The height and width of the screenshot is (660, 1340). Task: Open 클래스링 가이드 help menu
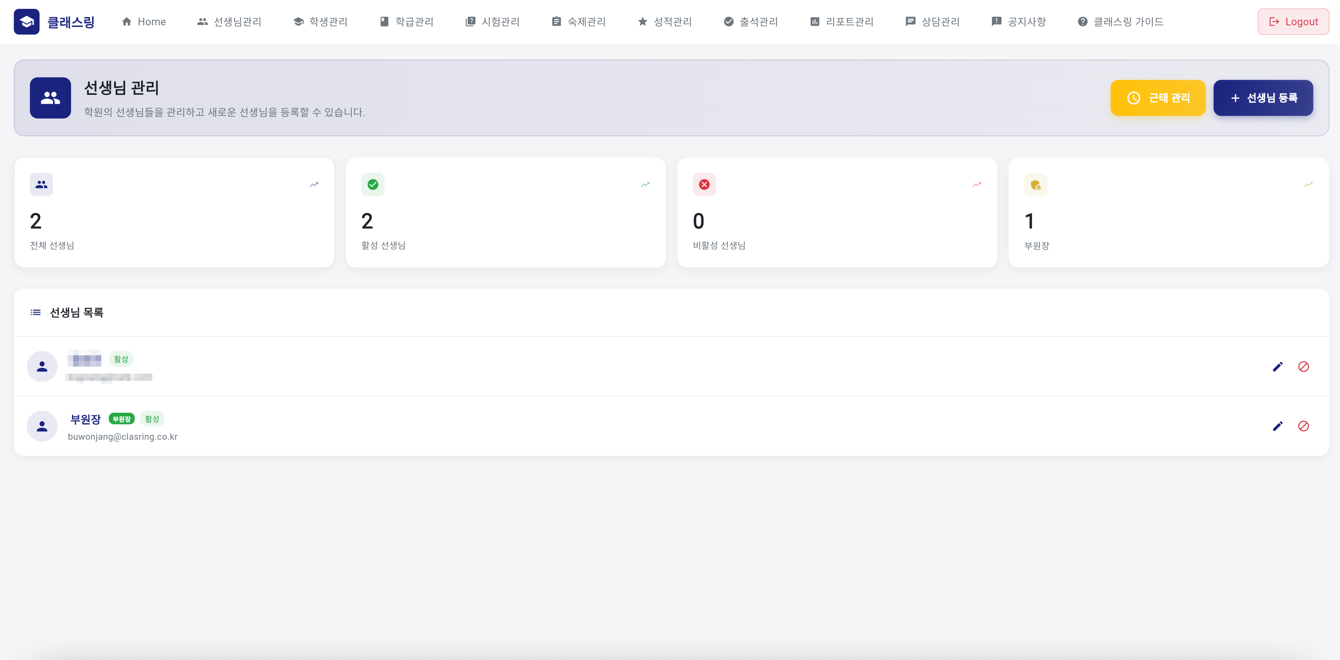1121,22
